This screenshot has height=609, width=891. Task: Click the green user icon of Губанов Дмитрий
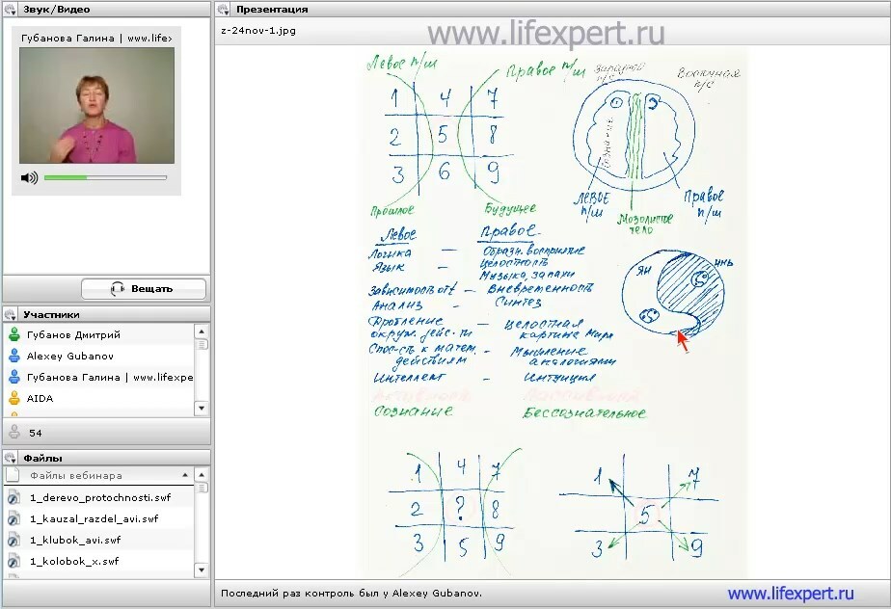[x=14, y=334]
